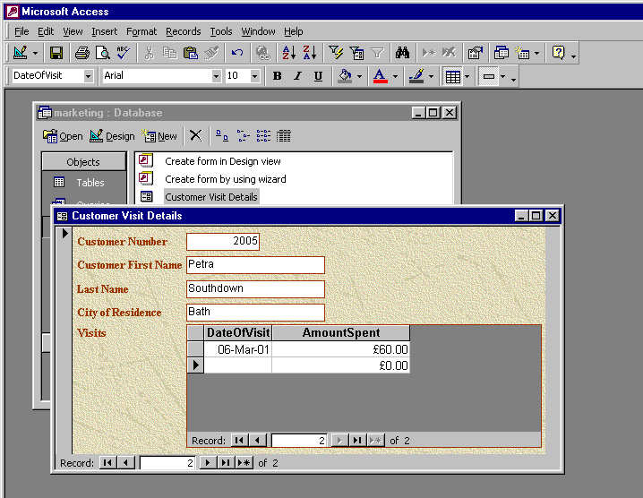This screenshot has width=643, height=498.
Task: Click Filter By Form icon
Action: pyautogui.click(x=356, y=53)
